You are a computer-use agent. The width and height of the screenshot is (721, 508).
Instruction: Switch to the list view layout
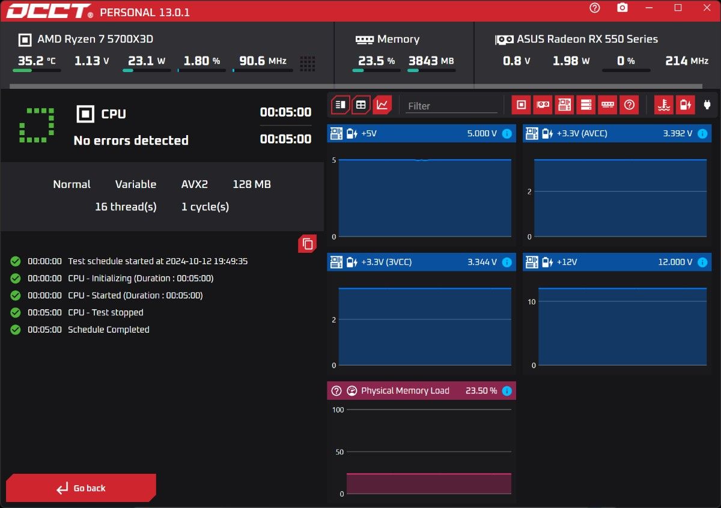click(x=341, y=104)
